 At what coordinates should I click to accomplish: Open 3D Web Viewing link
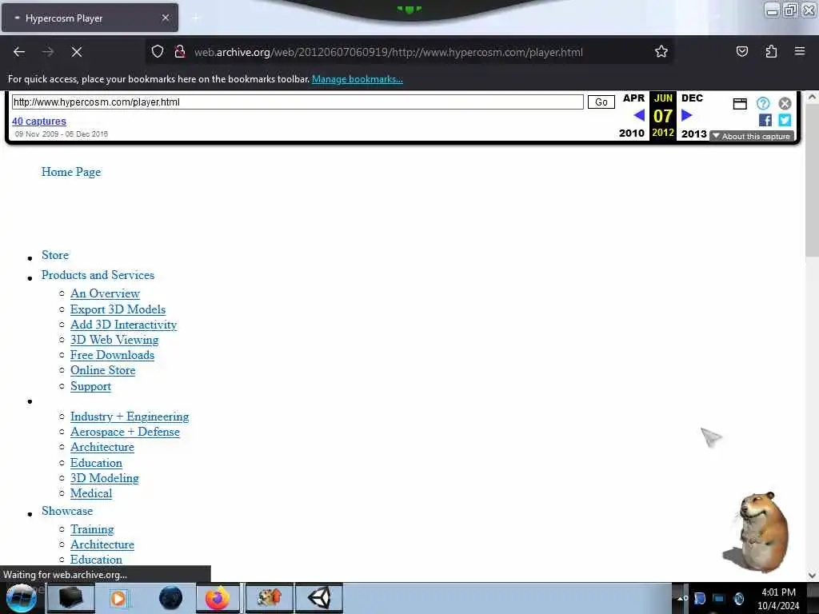click(114, 340)
